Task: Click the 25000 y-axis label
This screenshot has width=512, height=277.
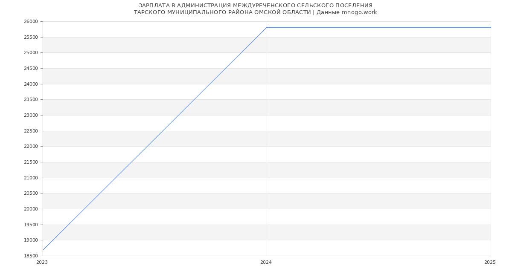Action: pyautogui.click(x=31, y=53)
